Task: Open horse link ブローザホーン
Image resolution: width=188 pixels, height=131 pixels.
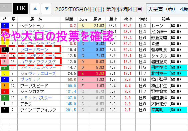Action: click(x=34, y=49)
